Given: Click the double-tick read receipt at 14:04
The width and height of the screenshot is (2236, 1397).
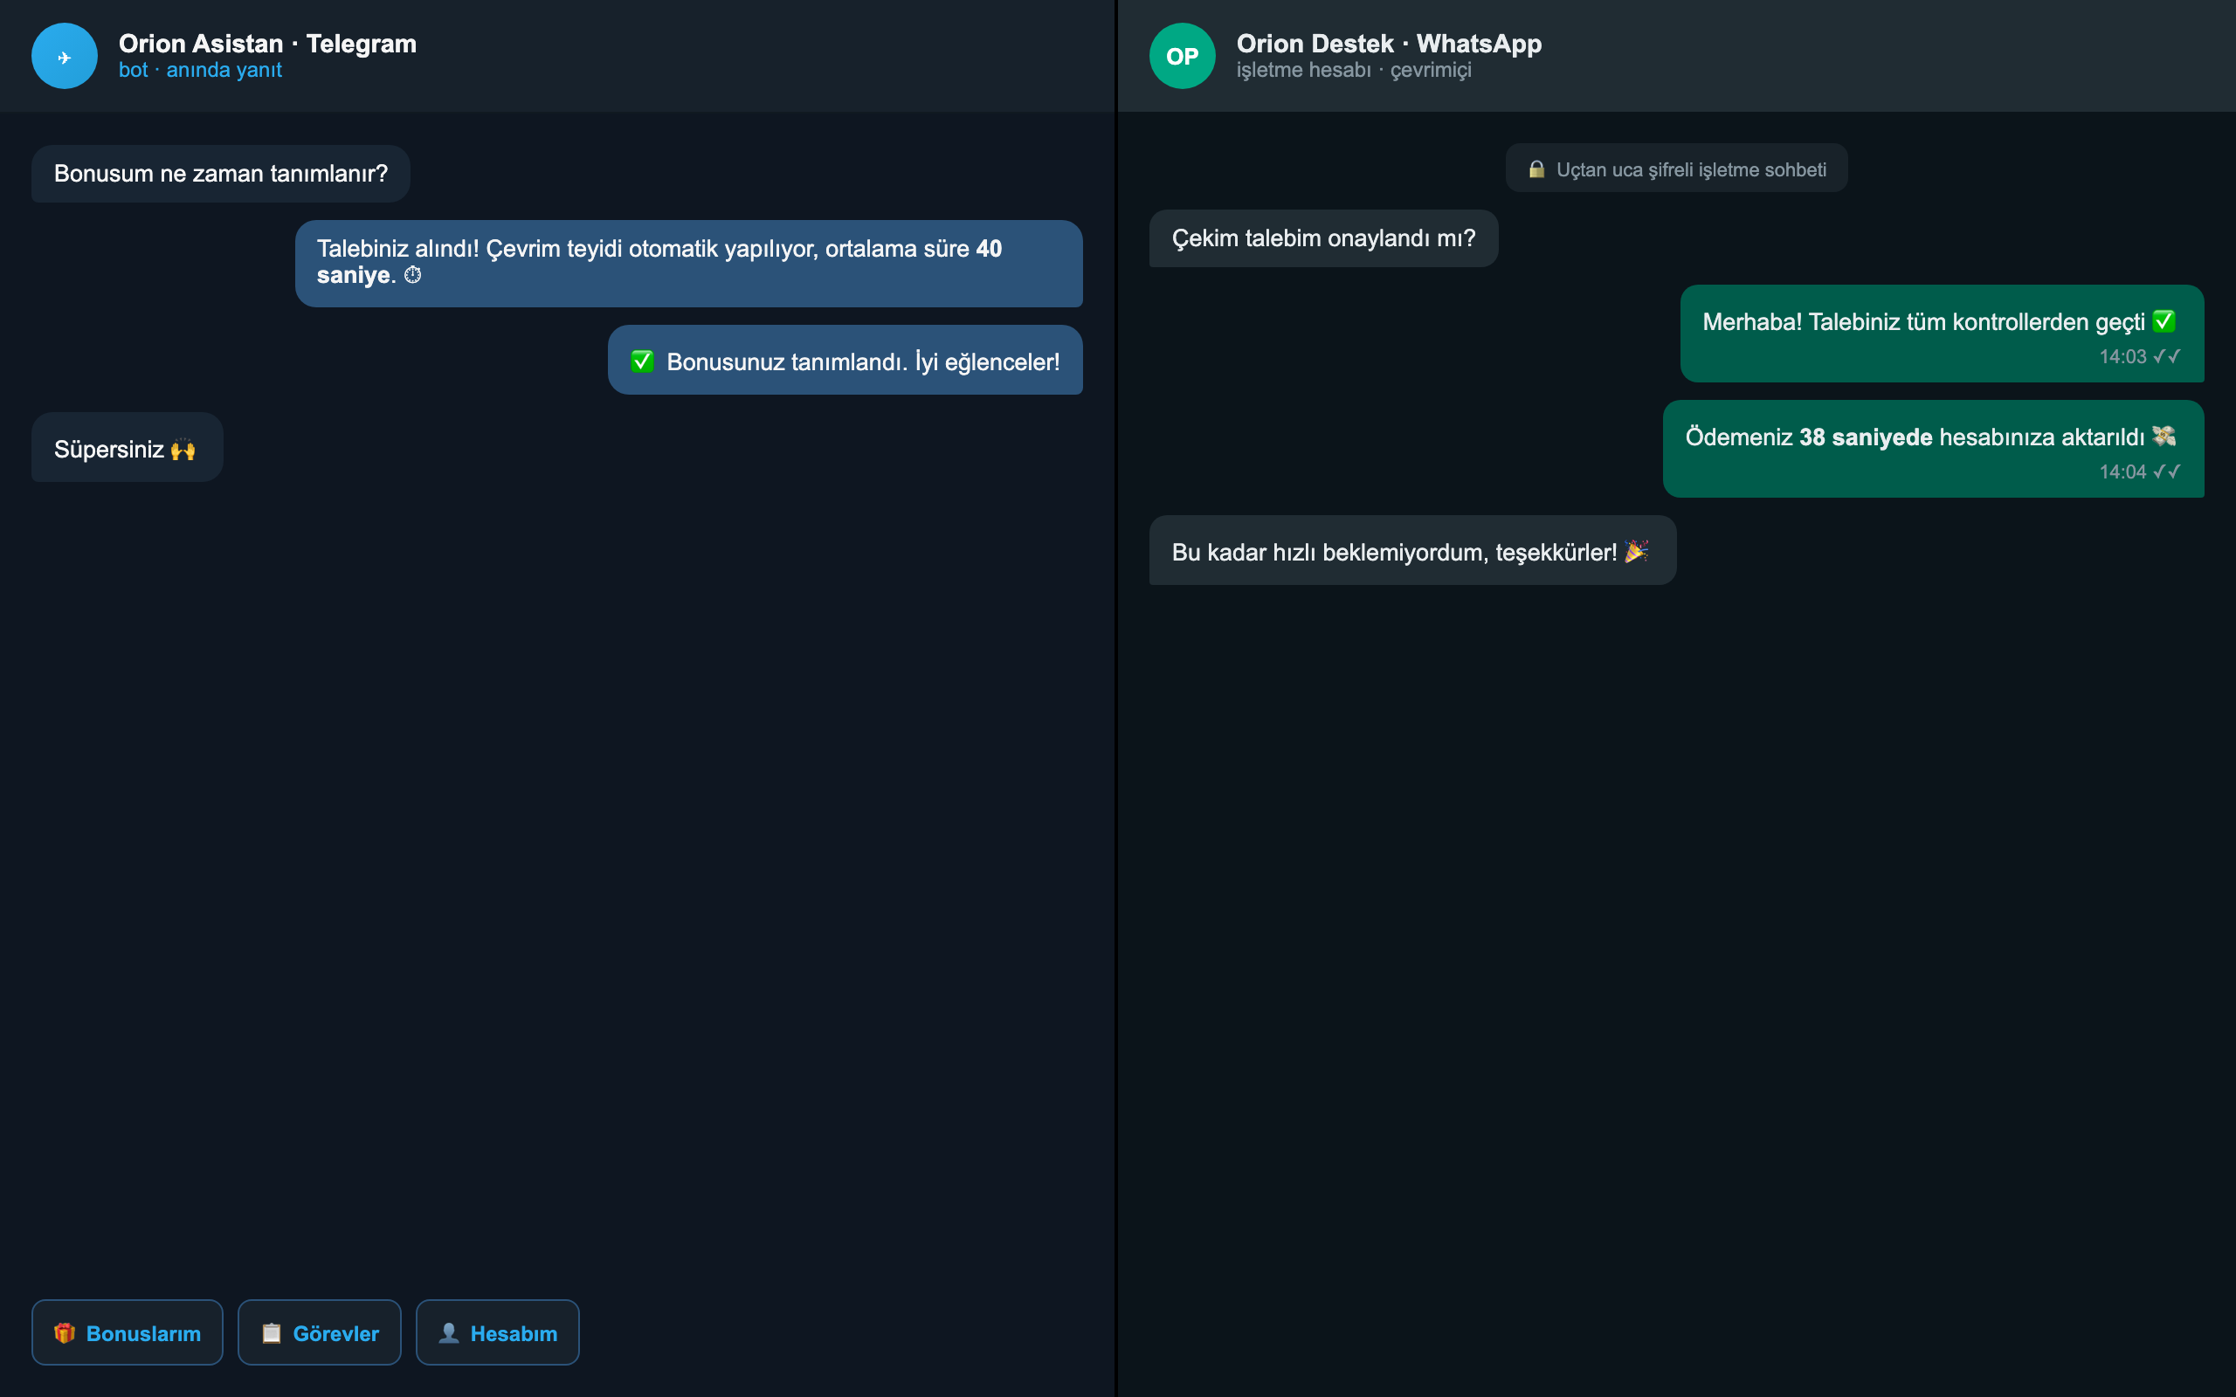Looking at the screenshot, I should pos(2168,471).
